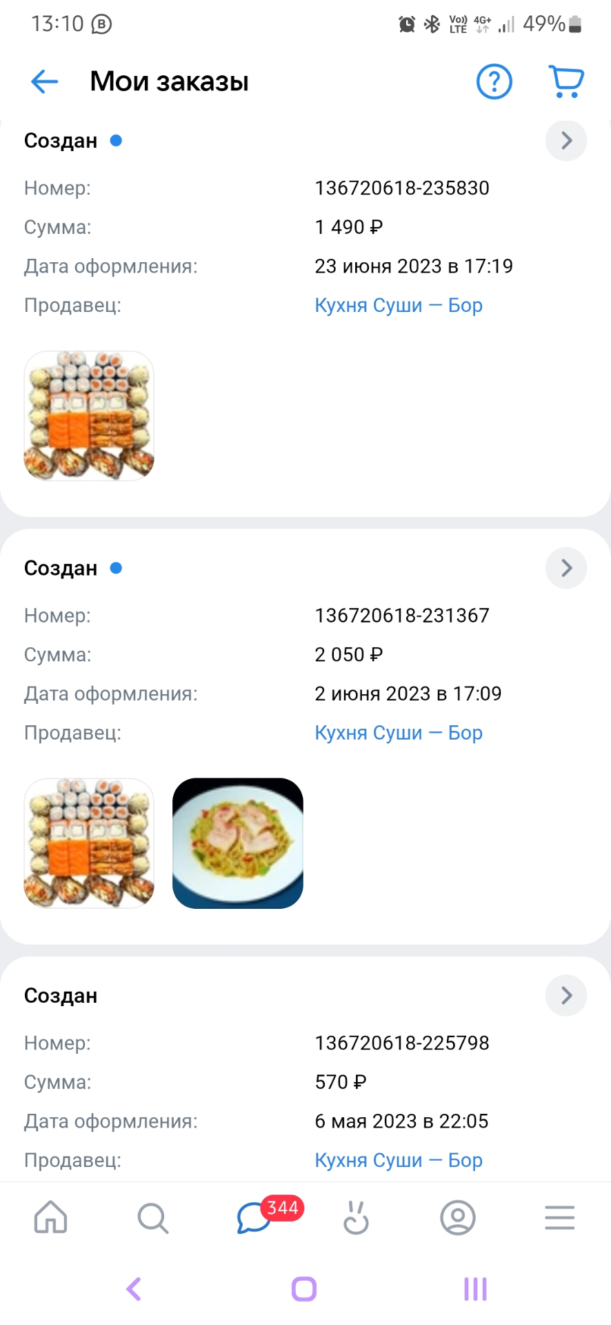The width and height of the screenshot is (611, 1325).
Task: Expand order 136720618-225798 with its chevron
Action: [566, 995]
